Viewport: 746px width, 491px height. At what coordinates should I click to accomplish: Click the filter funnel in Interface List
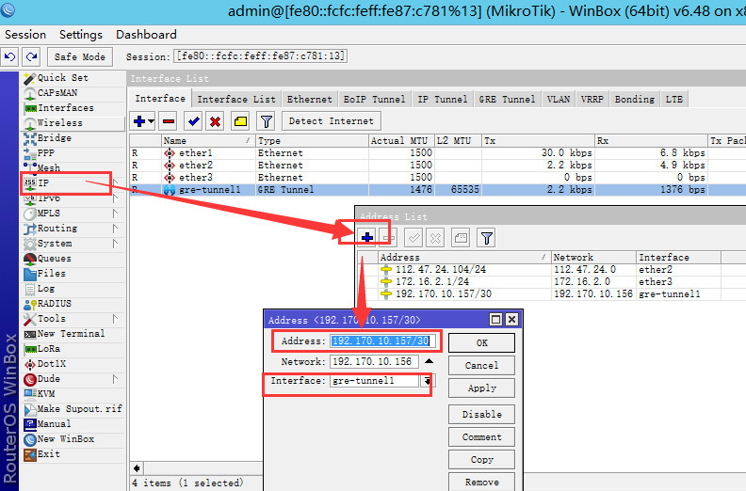[x=267, y=121]
